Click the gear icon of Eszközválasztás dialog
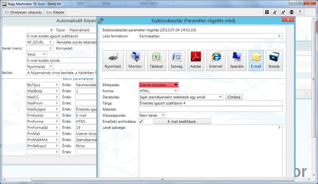The image size is (318, 184). click(101, 20)
